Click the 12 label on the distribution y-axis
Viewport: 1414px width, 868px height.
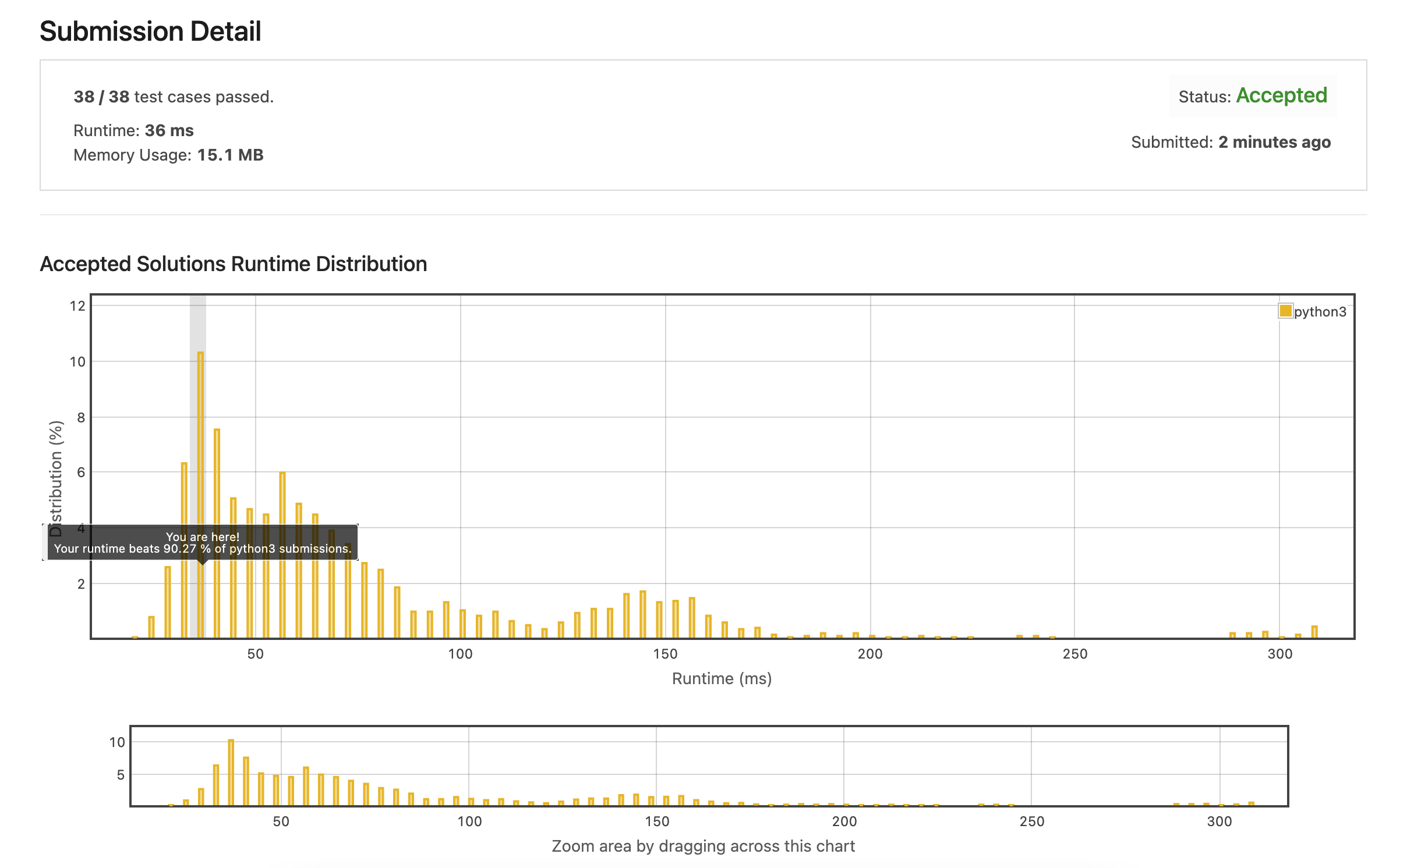[x=77, y=306]
